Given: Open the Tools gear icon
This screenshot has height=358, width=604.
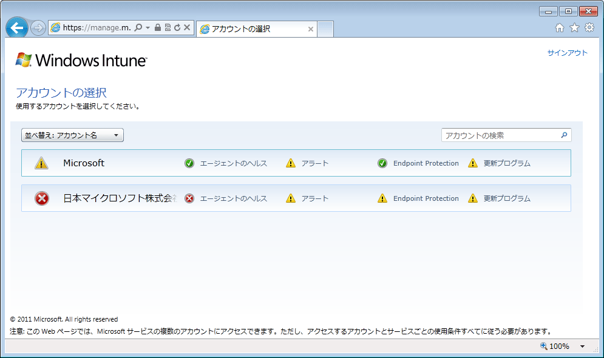Looking at the screenshot, I should click(589, 27).
